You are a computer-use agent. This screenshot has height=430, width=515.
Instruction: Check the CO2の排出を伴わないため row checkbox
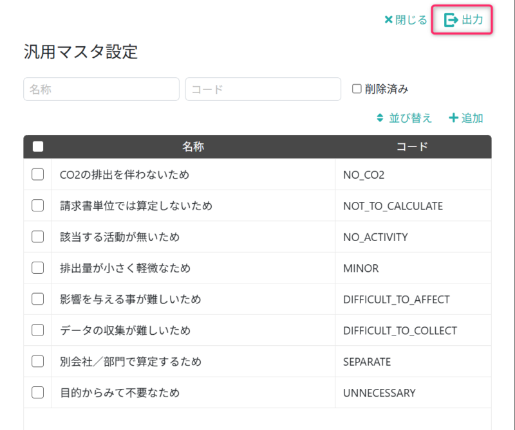(37, 174)
